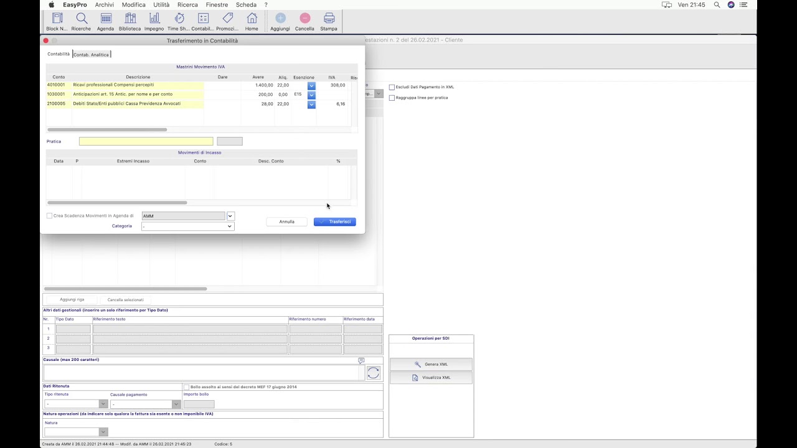Open the Biblioteca toolbar icon
Screen dimensions: 797x448
coord(130,22)
